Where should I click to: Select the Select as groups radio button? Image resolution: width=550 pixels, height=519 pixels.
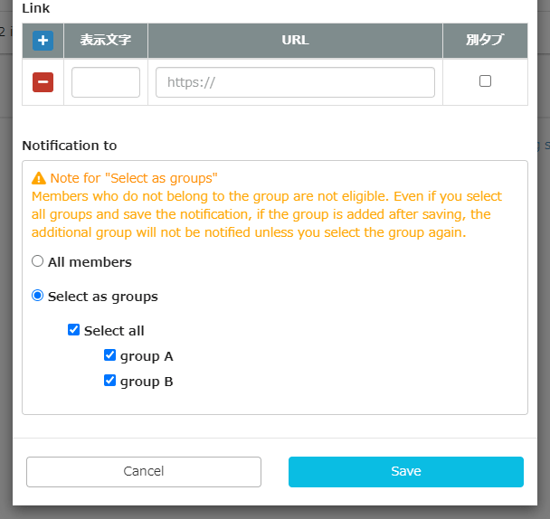(x=38, y=296)
